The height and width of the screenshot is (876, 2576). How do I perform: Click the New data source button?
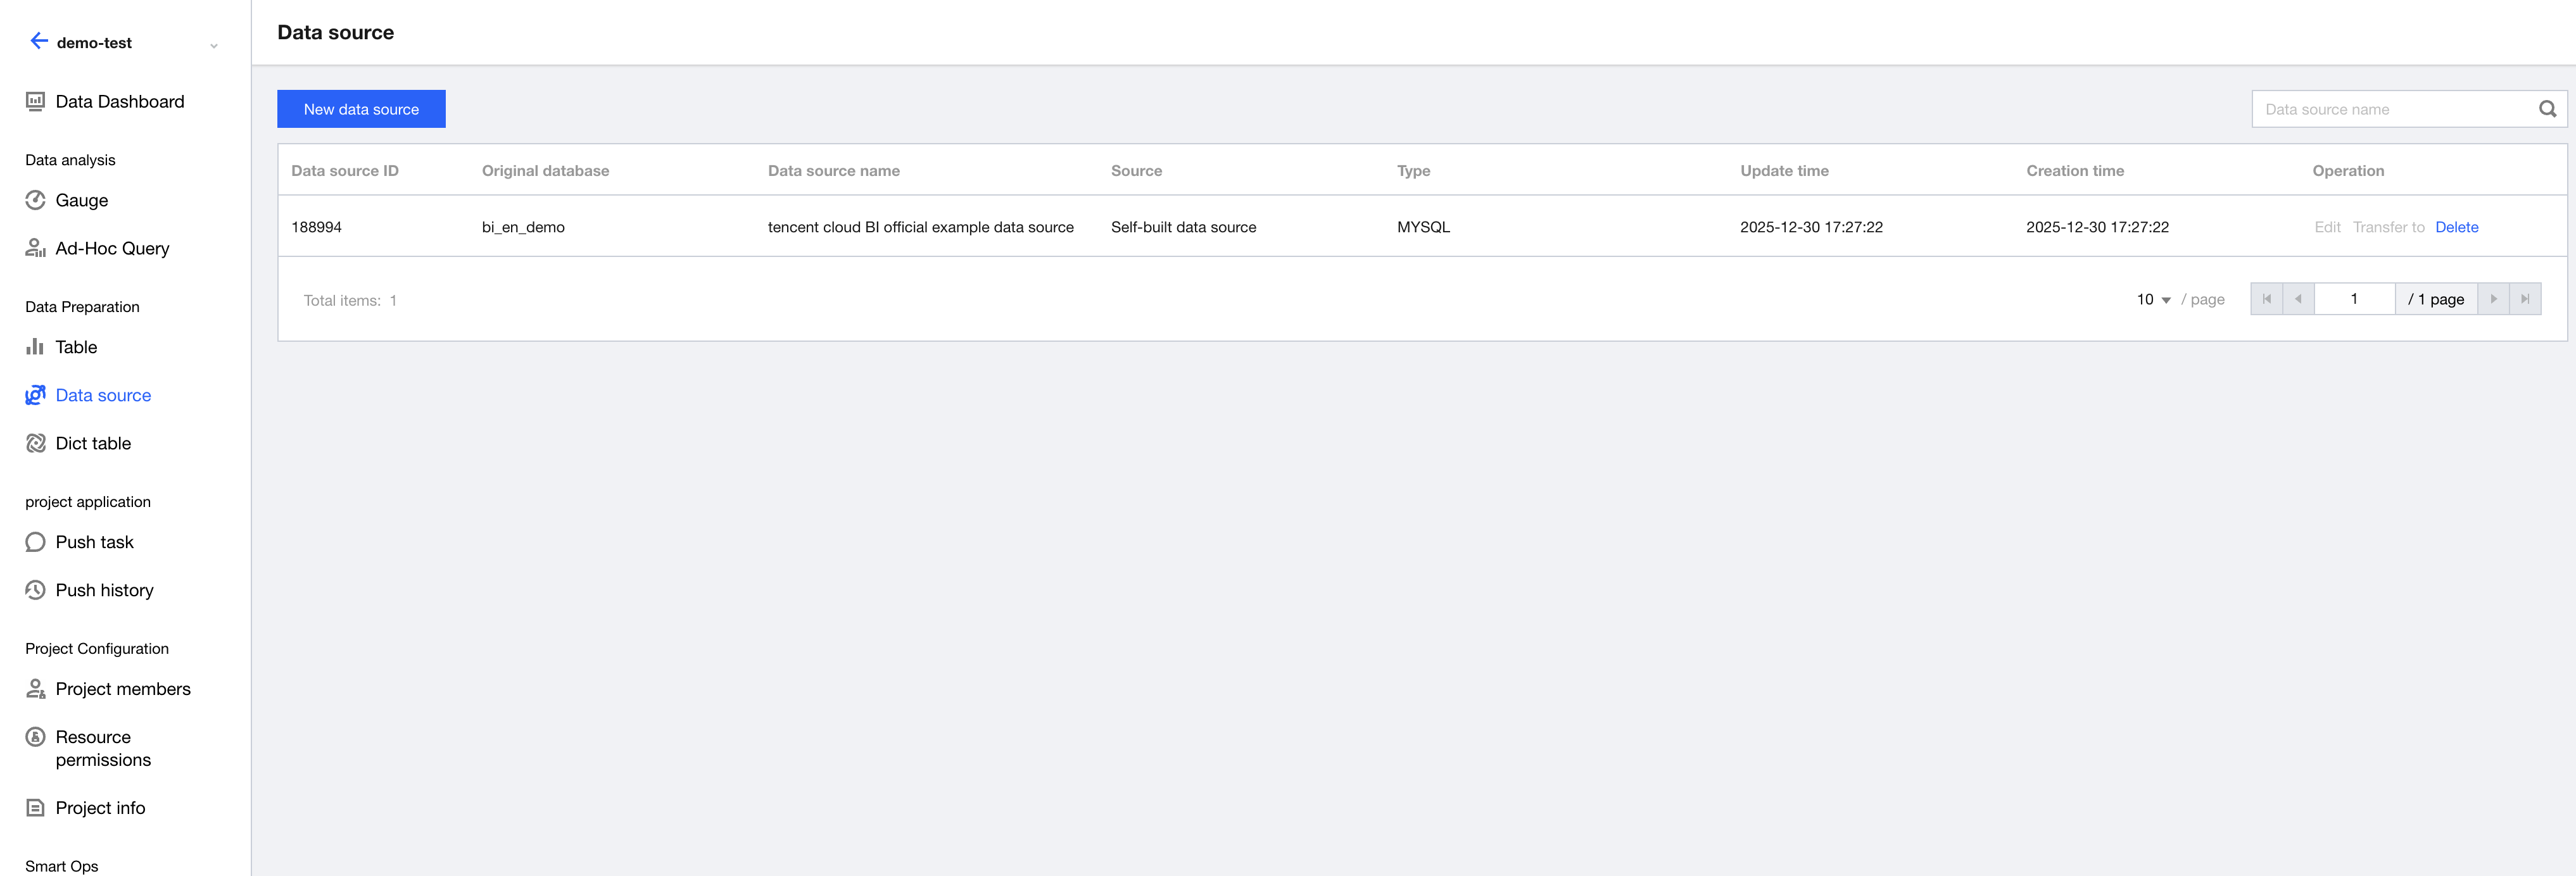tap(361, 109)
